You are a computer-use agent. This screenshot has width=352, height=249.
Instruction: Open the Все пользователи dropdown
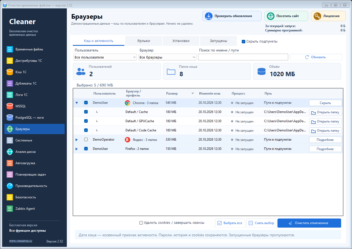coord(105,57)
